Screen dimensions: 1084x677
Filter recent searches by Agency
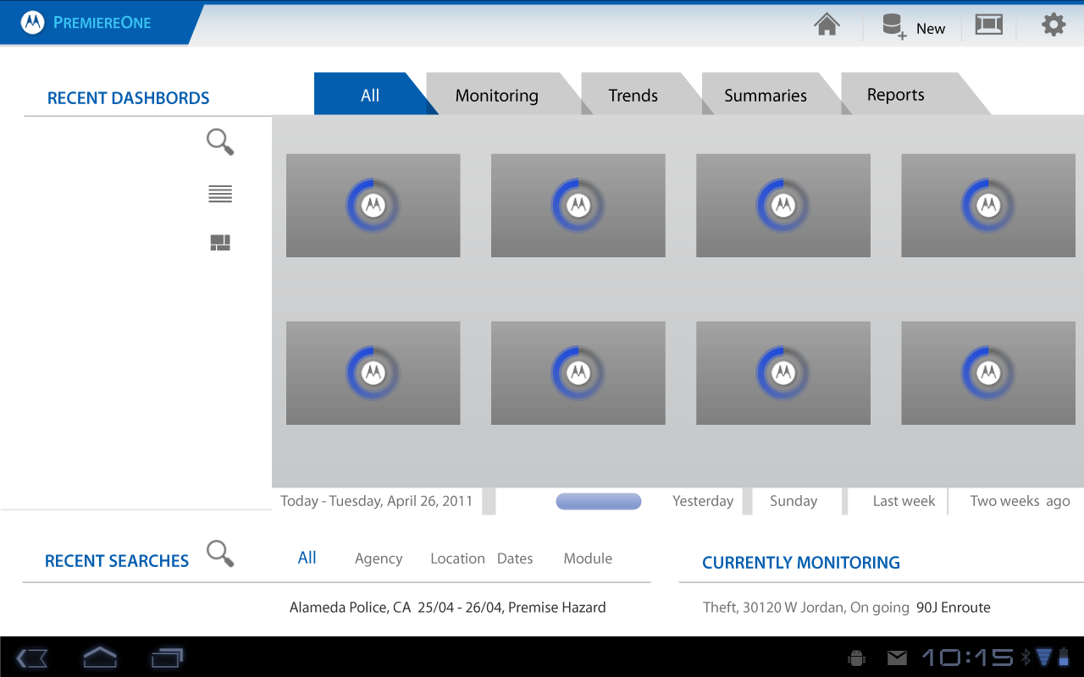(379, 559)
